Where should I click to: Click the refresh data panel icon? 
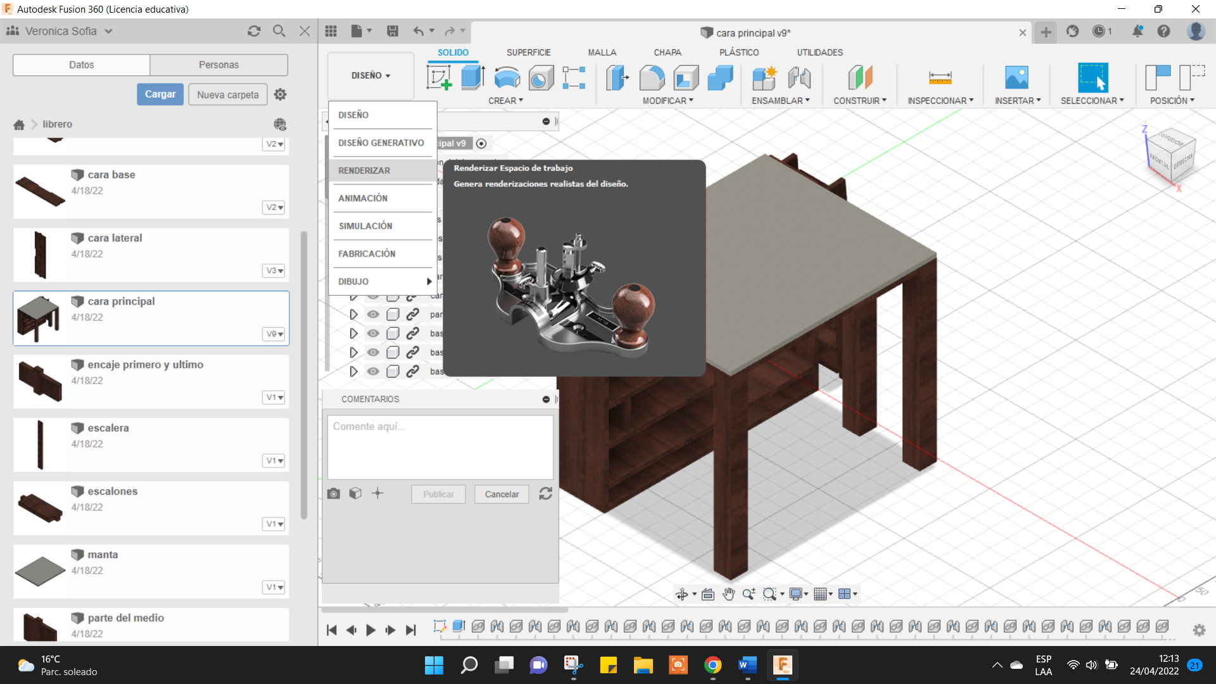254,31
